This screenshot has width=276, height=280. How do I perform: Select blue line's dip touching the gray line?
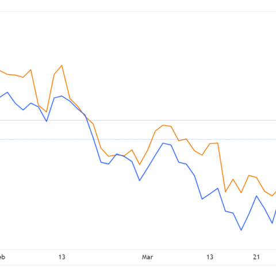(47, 121)
